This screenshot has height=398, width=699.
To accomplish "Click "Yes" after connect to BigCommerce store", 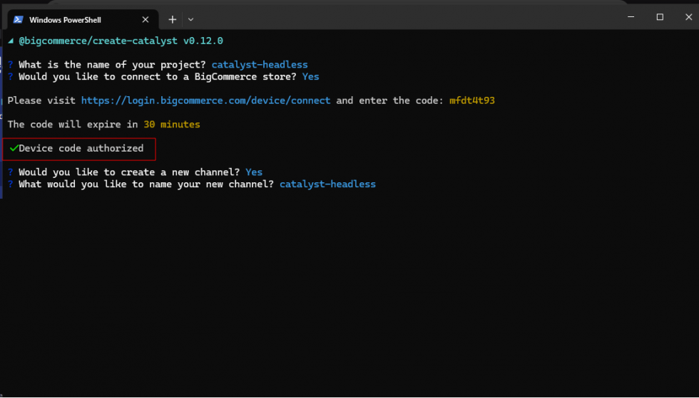I will [310, 76].
